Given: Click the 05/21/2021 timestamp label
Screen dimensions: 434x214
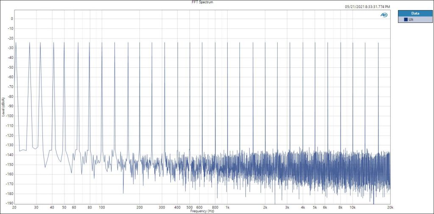Looking at the screenshot, I should [368, 7].
